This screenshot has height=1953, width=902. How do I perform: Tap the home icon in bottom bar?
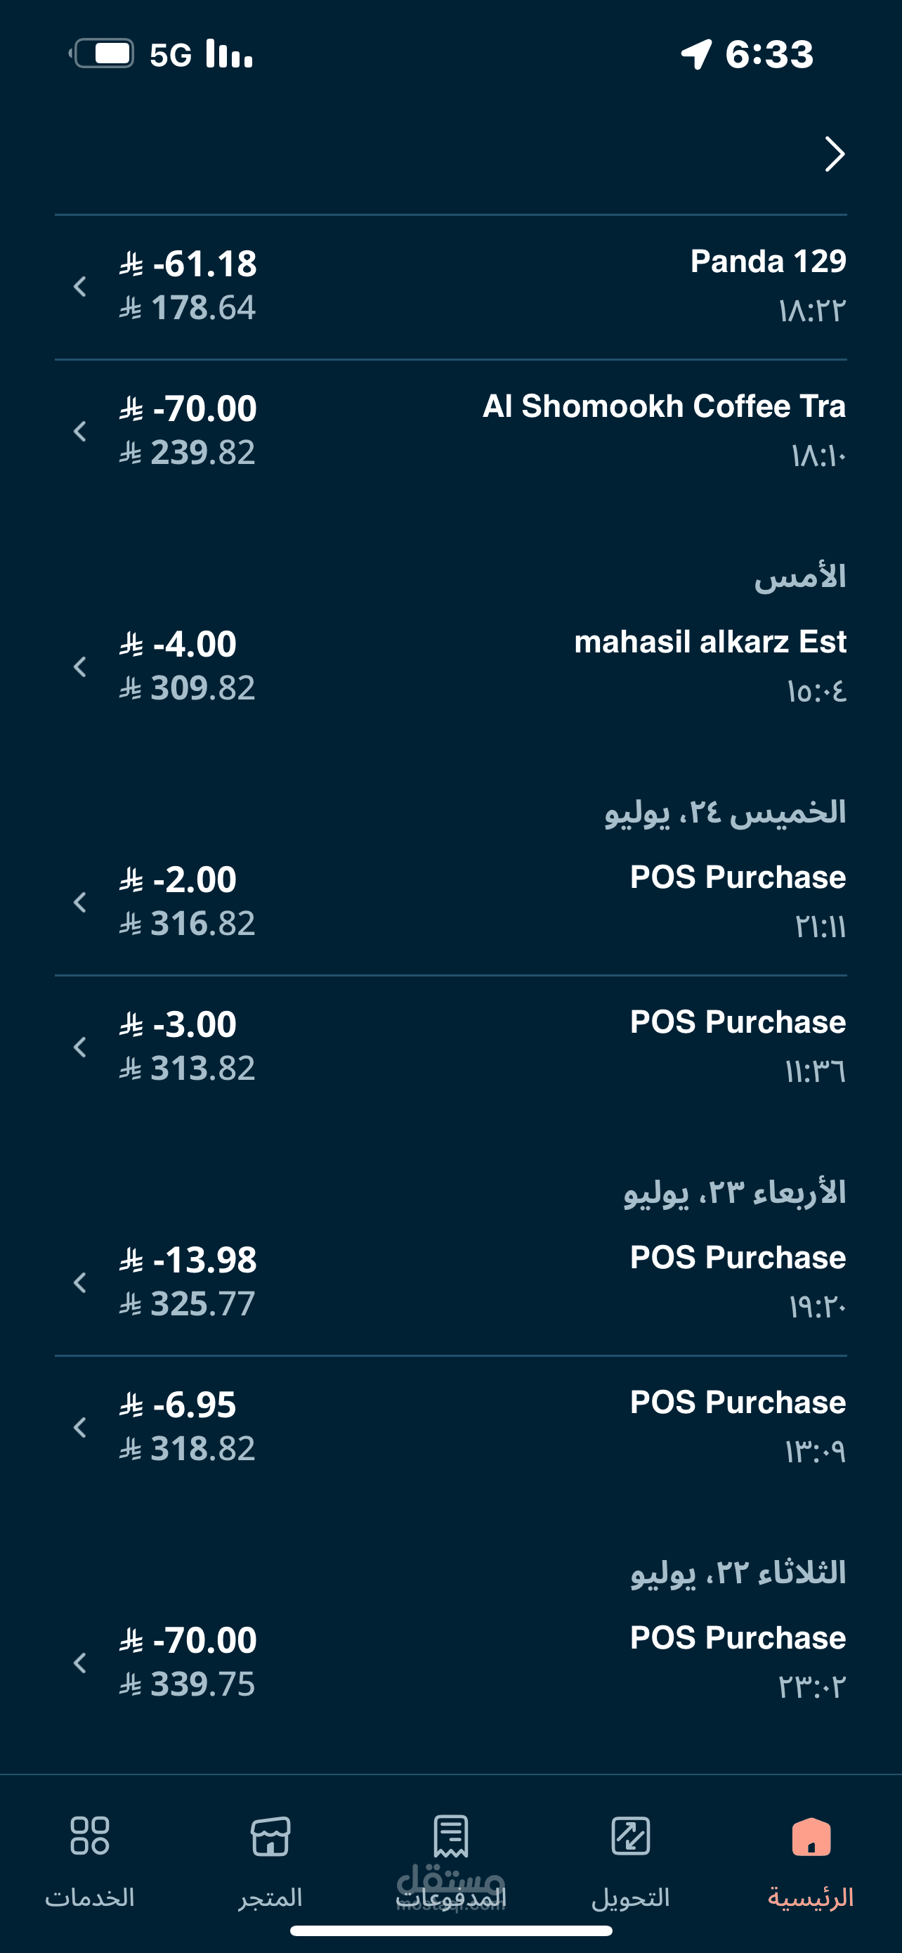[811, 1836]
